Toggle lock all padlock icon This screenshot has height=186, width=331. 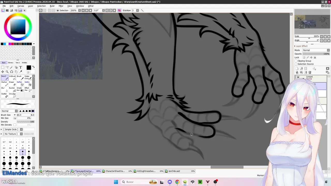(315, 57)
